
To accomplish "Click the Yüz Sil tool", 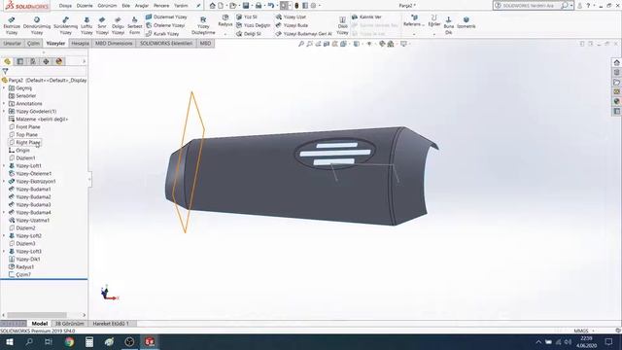I will pos(247,17).
